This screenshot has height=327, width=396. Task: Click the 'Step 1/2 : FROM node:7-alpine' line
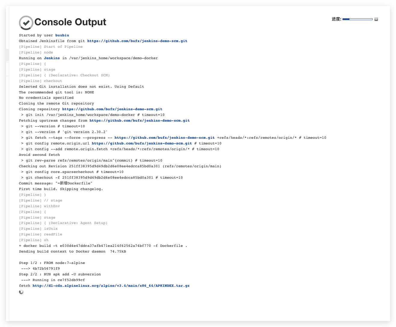(x=52, y=263)
